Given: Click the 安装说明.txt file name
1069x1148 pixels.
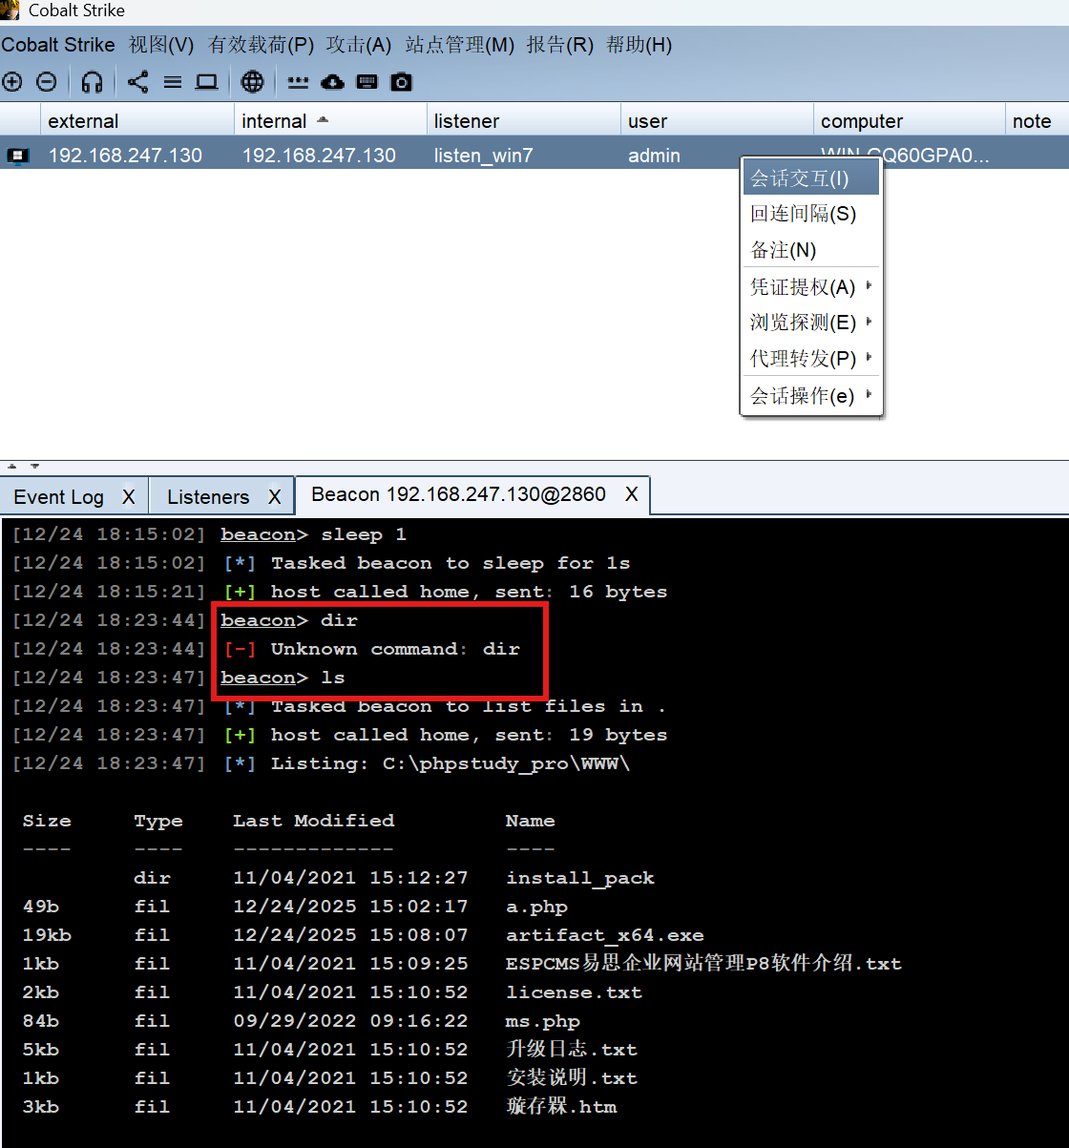Looking at the screenshot, I should tap(572, 1078).
